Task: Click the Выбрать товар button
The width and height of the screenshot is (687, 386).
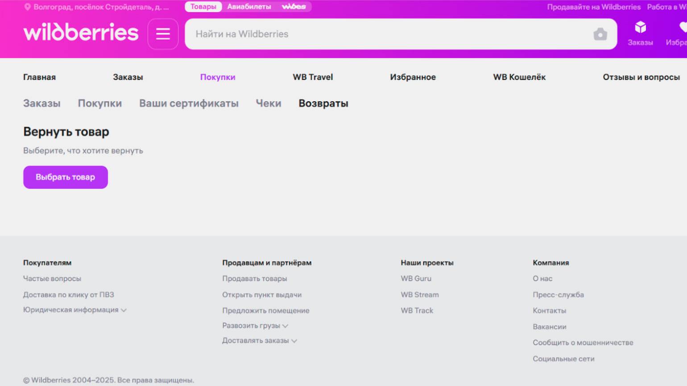Action: point(66,177)
